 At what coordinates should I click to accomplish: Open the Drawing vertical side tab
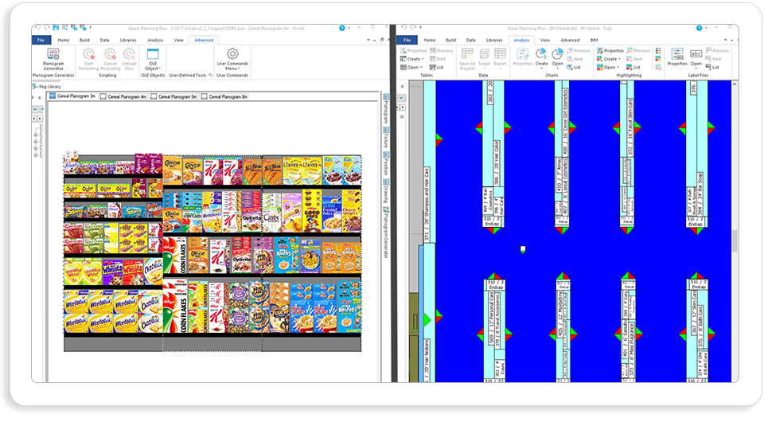click(386, 192)
